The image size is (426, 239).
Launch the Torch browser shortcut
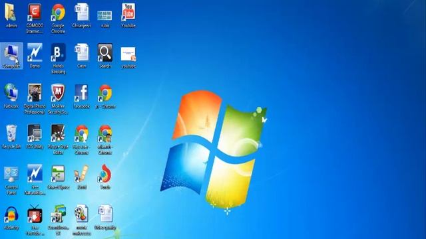pos(105,174)
